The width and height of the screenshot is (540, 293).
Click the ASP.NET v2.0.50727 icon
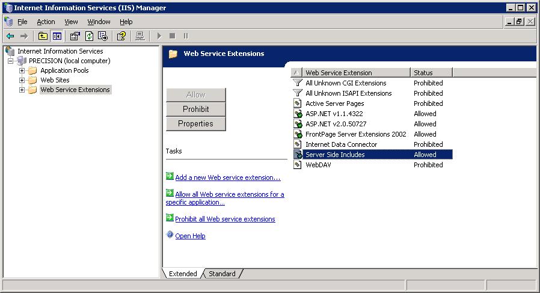point(298,124)
